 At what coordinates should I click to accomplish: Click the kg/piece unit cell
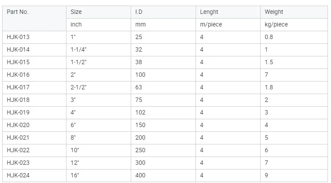click(x=276, y=25)
